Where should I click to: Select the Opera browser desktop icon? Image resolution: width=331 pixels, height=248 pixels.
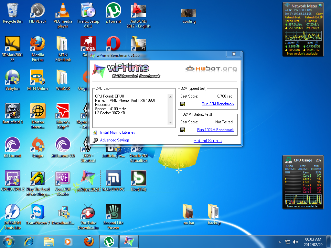pos(113,43)
